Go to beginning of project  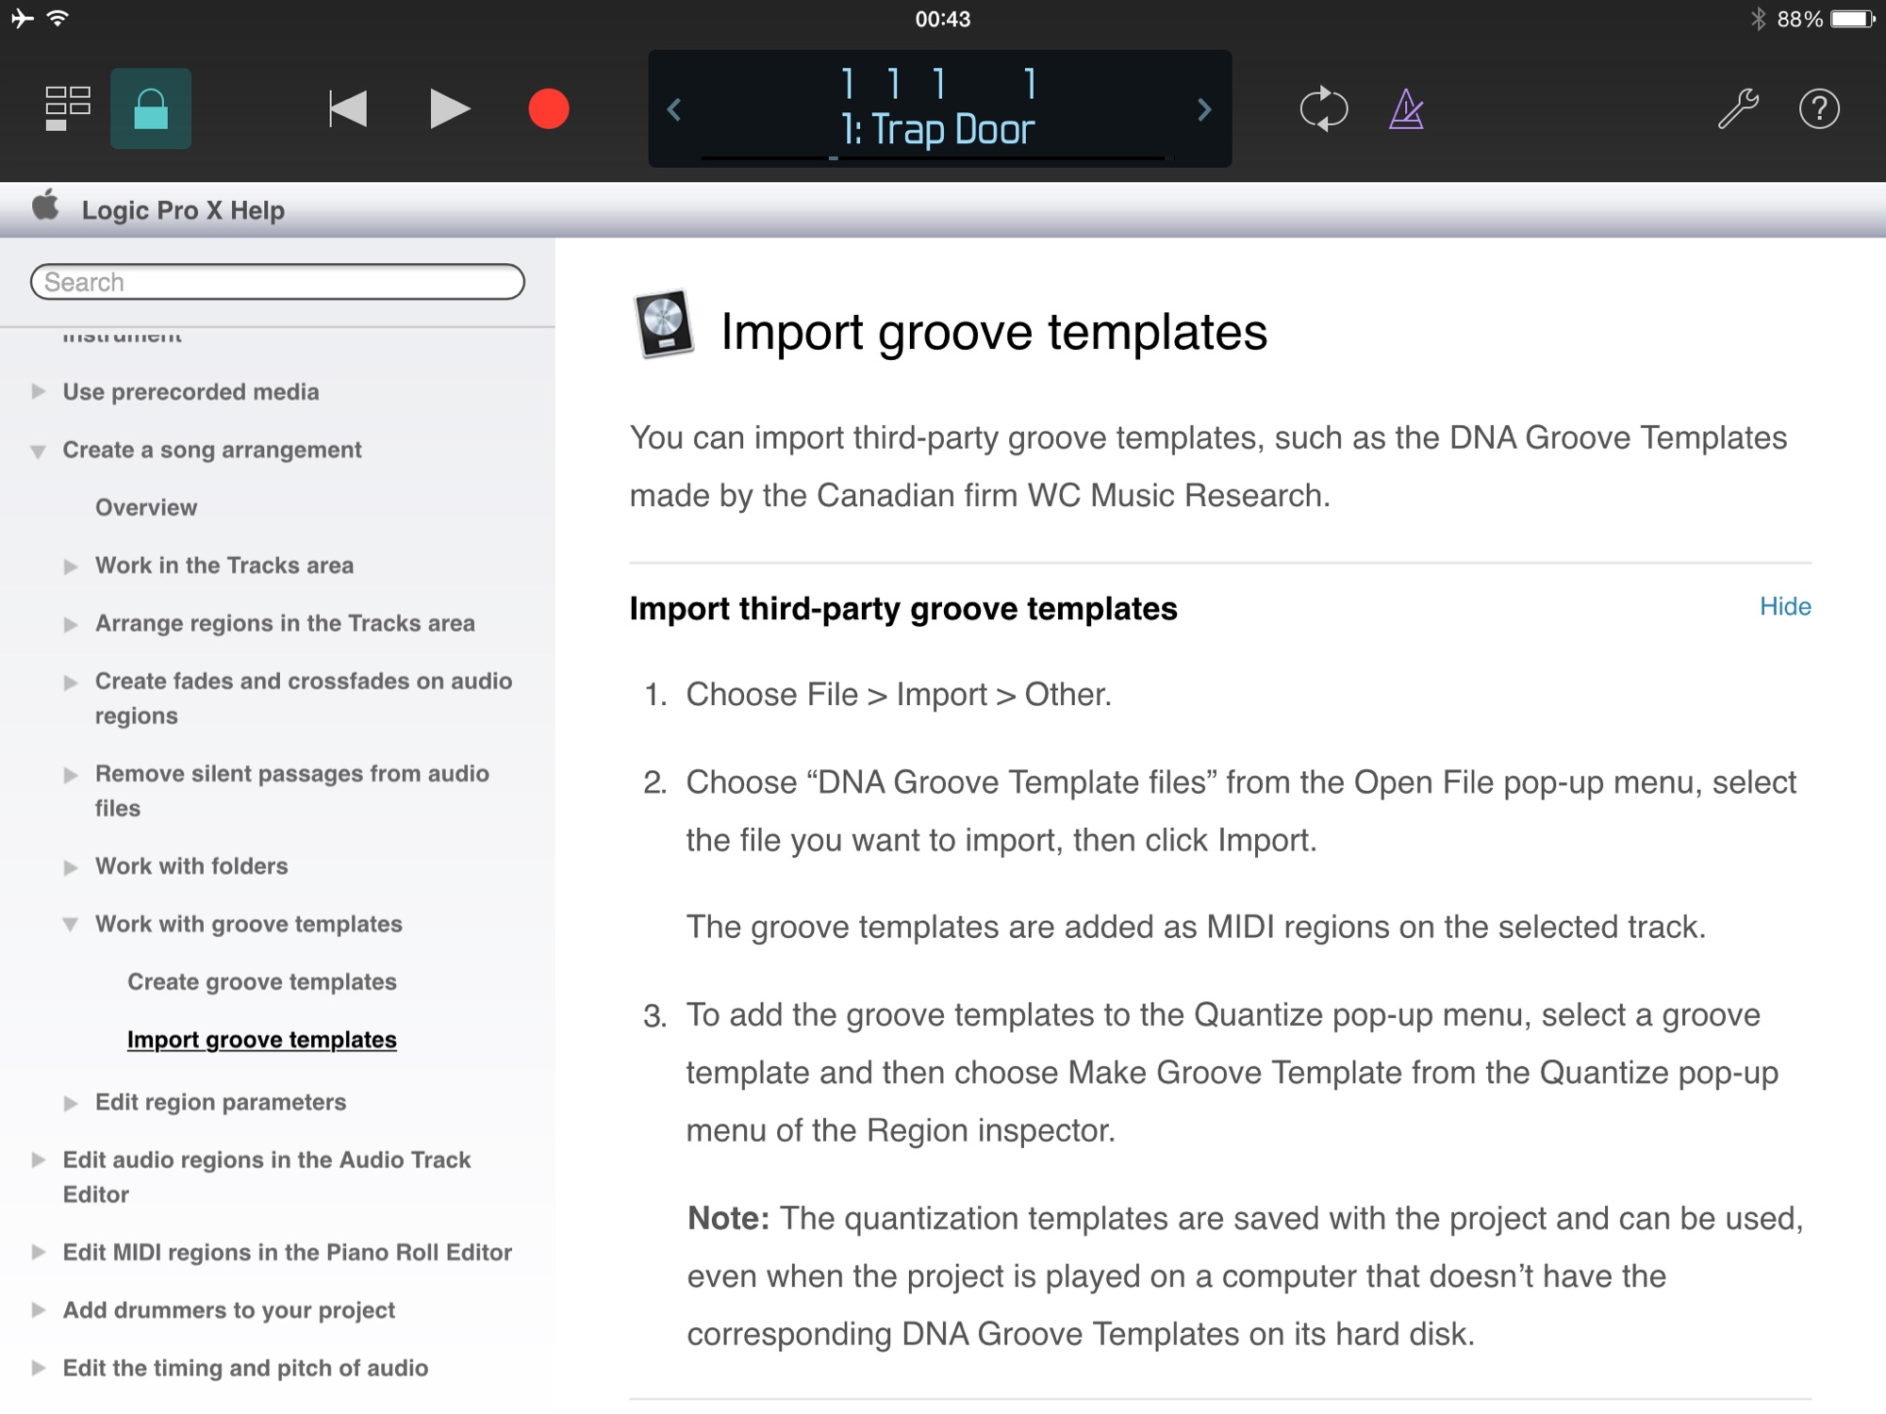point(347,108)
